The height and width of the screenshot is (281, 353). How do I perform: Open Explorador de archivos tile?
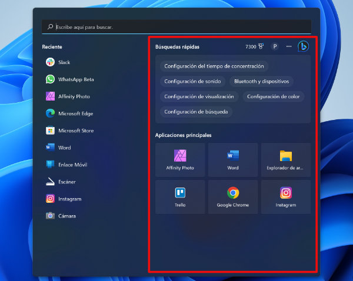pyautogui.click(x=286, y=160)
